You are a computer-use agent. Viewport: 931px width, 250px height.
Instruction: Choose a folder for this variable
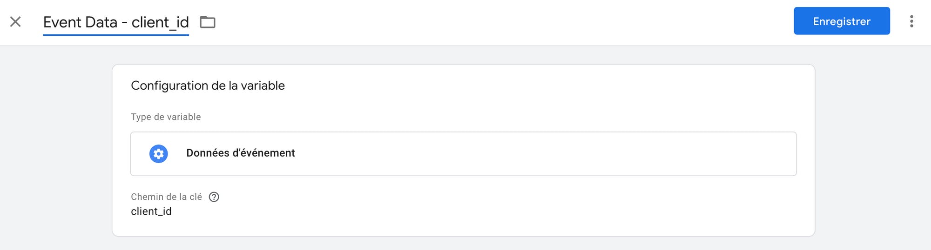208,22
